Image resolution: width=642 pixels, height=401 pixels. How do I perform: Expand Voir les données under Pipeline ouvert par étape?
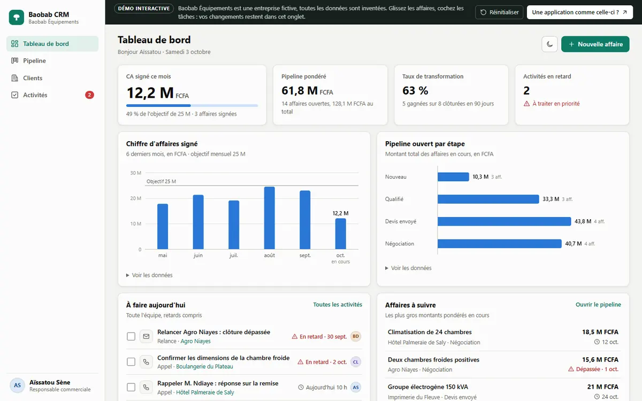click(x=408, y=268)
